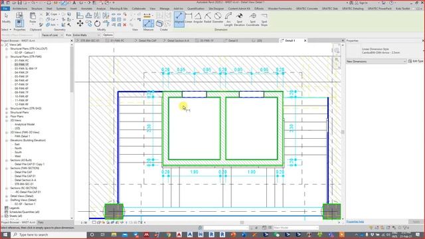Click the 1.90 dimension text under left box

click(x=194, y=172)
